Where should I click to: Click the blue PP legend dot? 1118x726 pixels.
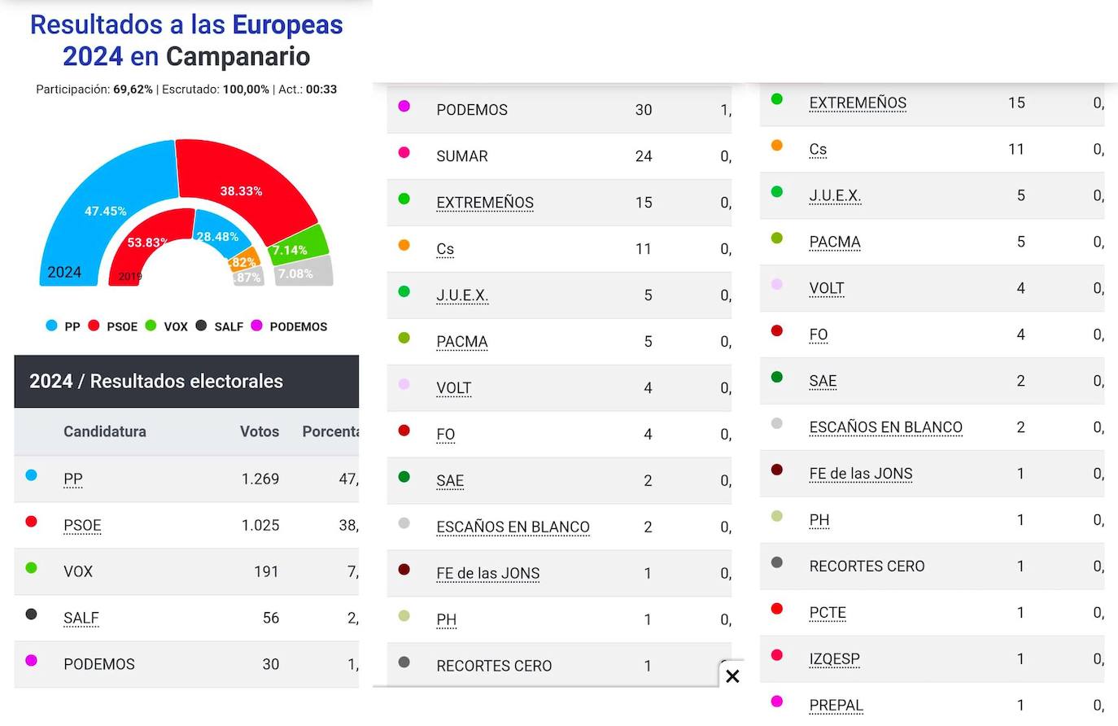(x=52, y=326)
